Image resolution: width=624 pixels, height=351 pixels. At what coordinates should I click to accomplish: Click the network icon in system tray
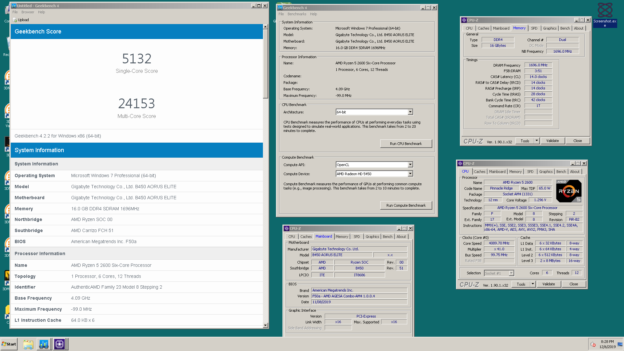(620, 344)
